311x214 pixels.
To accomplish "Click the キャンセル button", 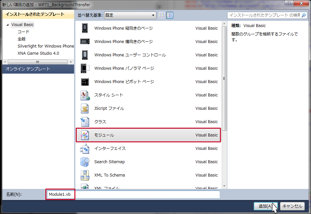I will tap(292, 206).
